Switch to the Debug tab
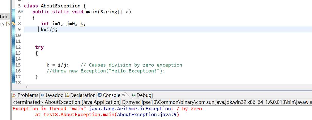The height and width of the screenshot is (120, 312). [x=144, y=95]
